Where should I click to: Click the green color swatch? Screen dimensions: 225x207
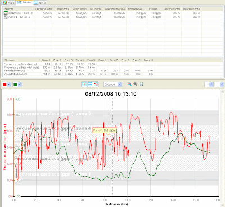tap(15, 84)
